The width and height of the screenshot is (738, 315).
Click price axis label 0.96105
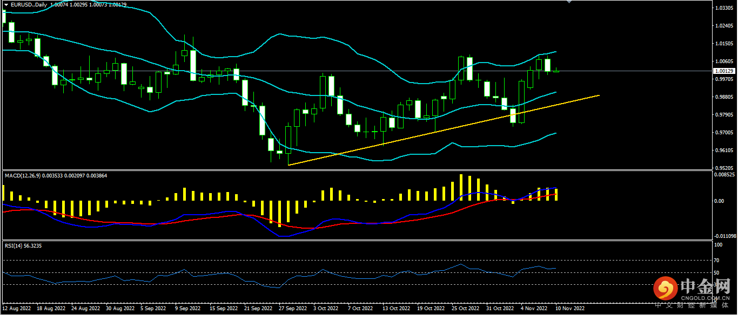[x=723, y=150]
